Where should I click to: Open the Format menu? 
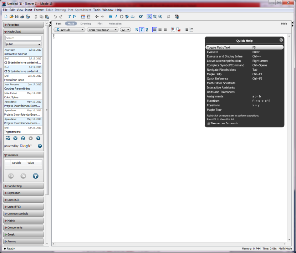39,10
